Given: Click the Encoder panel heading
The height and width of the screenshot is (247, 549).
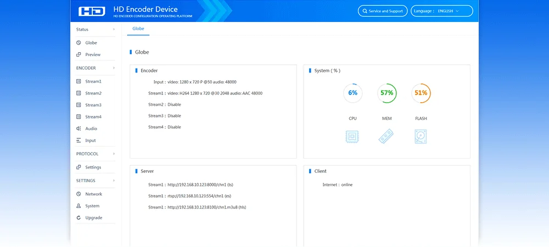Looking at the screenshot, I should tap(149, 70).
